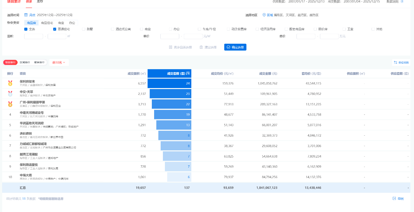Click the 数据说明 help question-mark icon
Viewport: 414px width, 212px height.
point(402,2)
